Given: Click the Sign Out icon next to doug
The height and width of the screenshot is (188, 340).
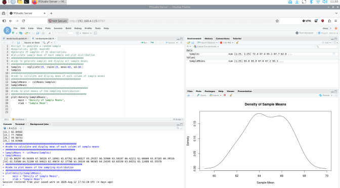Looking at the screenshot, I should [330, 28].
